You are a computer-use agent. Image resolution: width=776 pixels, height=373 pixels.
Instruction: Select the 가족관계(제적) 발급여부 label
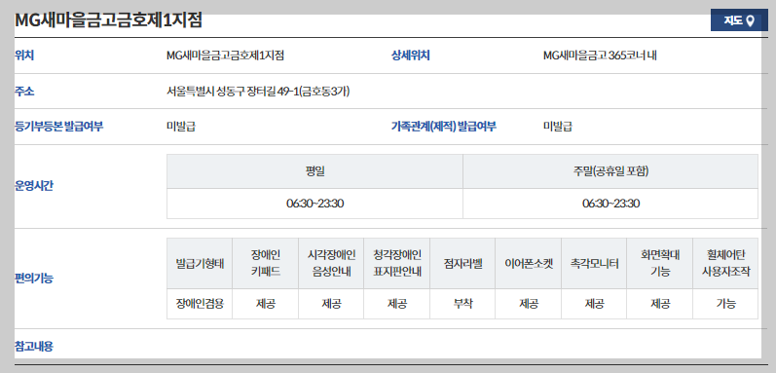click(x=443, y=127)
